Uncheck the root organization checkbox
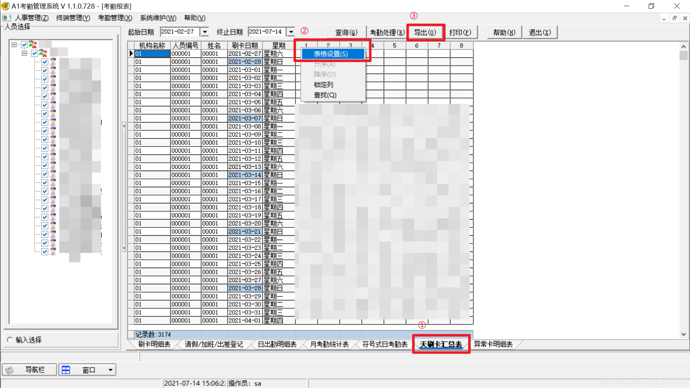This screenshot has width=690, height=388. [24, 45]
